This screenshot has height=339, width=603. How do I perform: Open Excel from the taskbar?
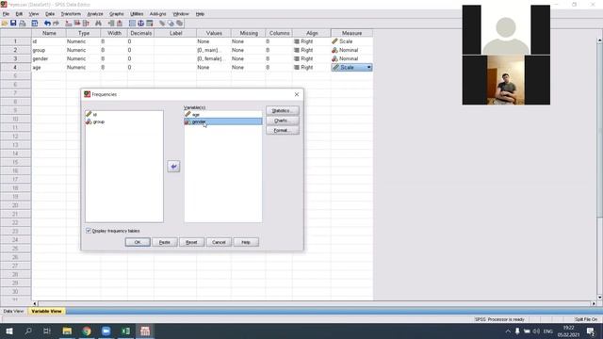tap(125, 331)
